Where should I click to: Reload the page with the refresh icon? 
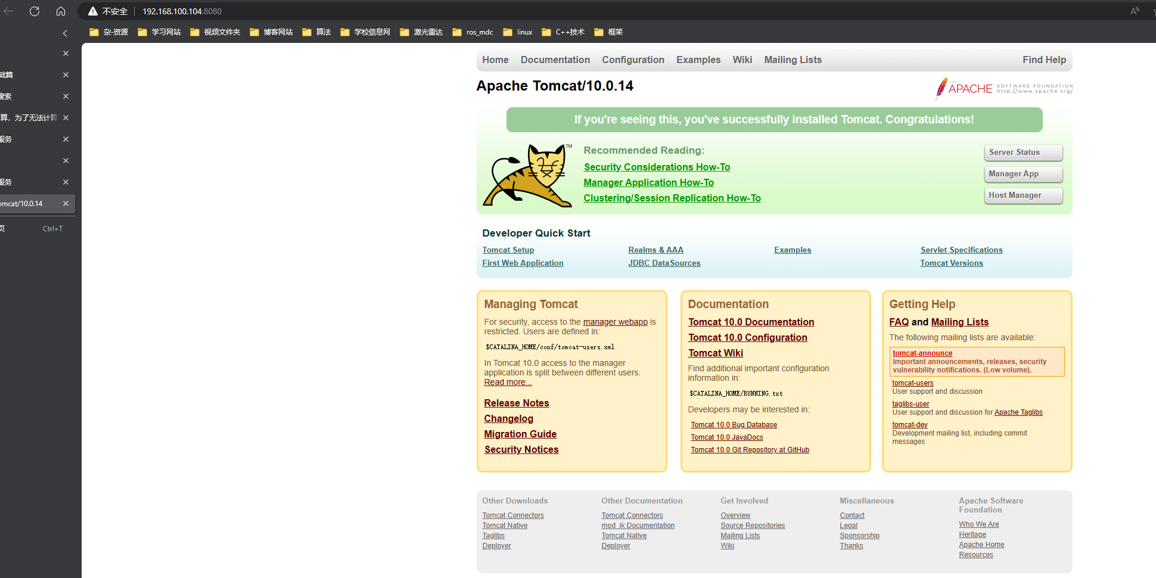point(35,11)
